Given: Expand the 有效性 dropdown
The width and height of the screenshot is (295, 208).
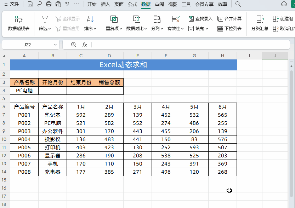Looking at the screenshot, I should [x=182, y=29].
